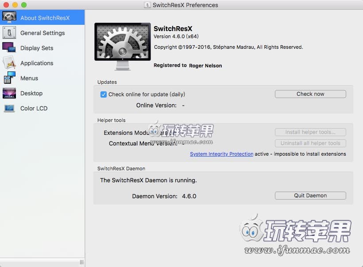Click the Desktop wallpaper icon
363x267 pixels.
pyautogui.click(x=9, y=93)
